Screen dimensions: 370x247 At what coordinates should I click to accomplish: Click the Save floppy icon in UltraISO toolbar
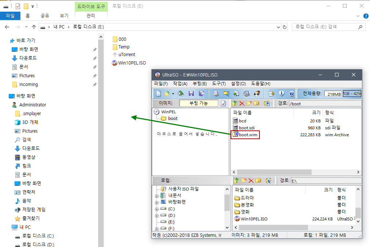tap(191, 94)
